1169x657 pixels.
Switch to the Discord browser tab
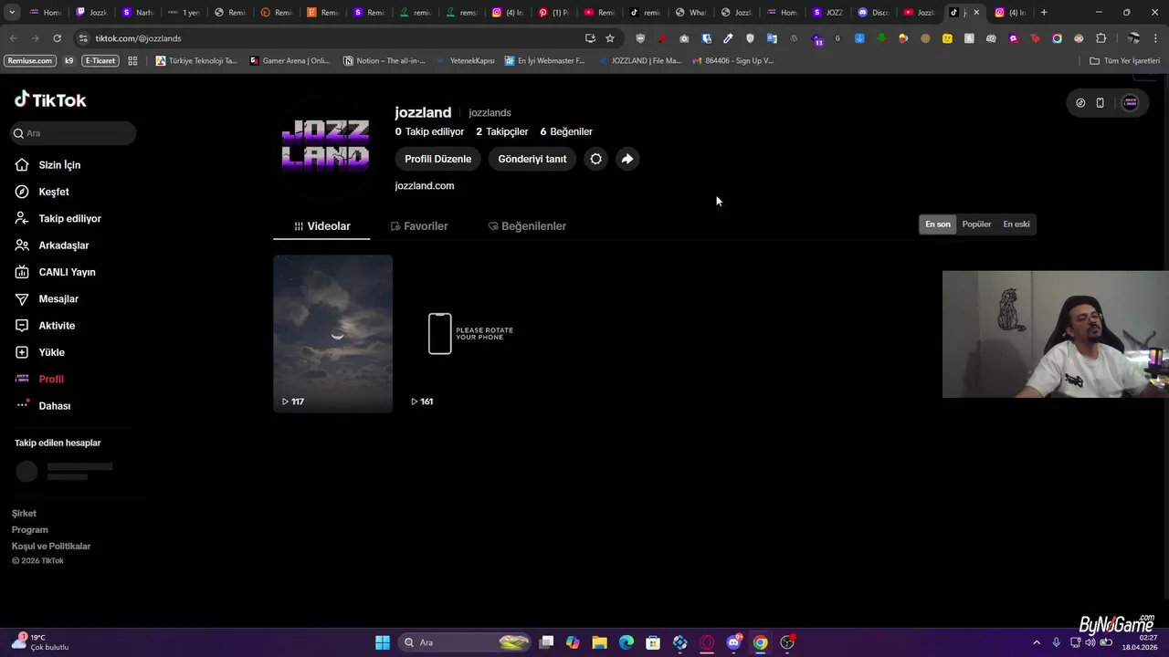[x=872, y=13]
